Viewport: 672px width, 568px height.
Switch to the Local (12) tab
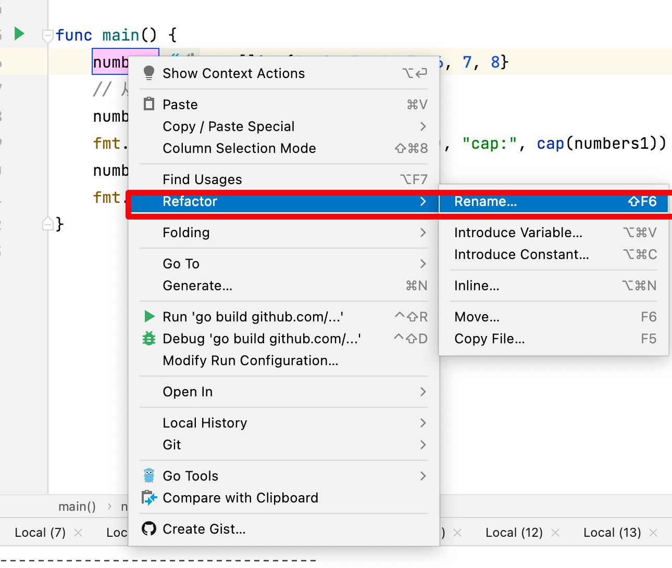tap(514, 533)
